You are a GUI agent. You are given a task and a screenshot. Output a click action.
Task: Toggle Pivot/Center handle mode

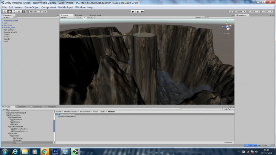[34, 11]
